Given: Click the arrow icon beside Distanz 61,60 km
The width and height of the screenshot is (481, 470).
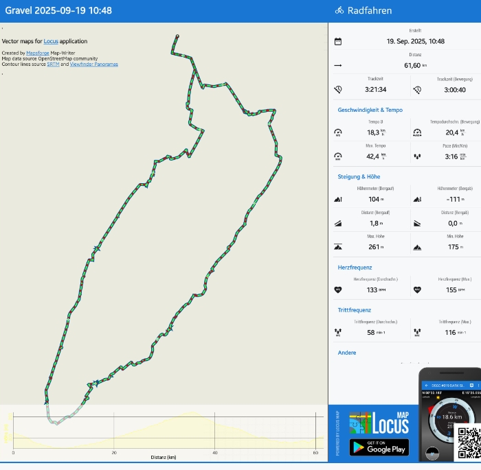Looking at the screenshot, I should 337,65.
